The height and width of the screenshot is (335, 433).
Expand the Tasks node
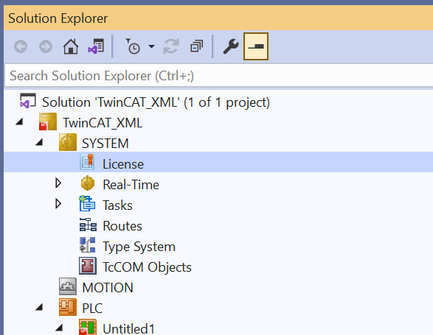click(x=58, y=204)
